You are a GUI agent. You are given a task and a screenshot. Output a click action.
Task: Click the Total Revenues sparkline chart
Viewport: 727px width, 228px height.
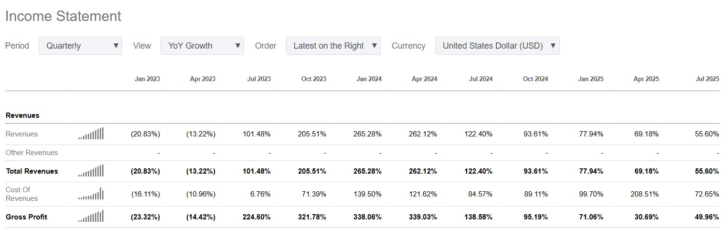coord(91,171)
